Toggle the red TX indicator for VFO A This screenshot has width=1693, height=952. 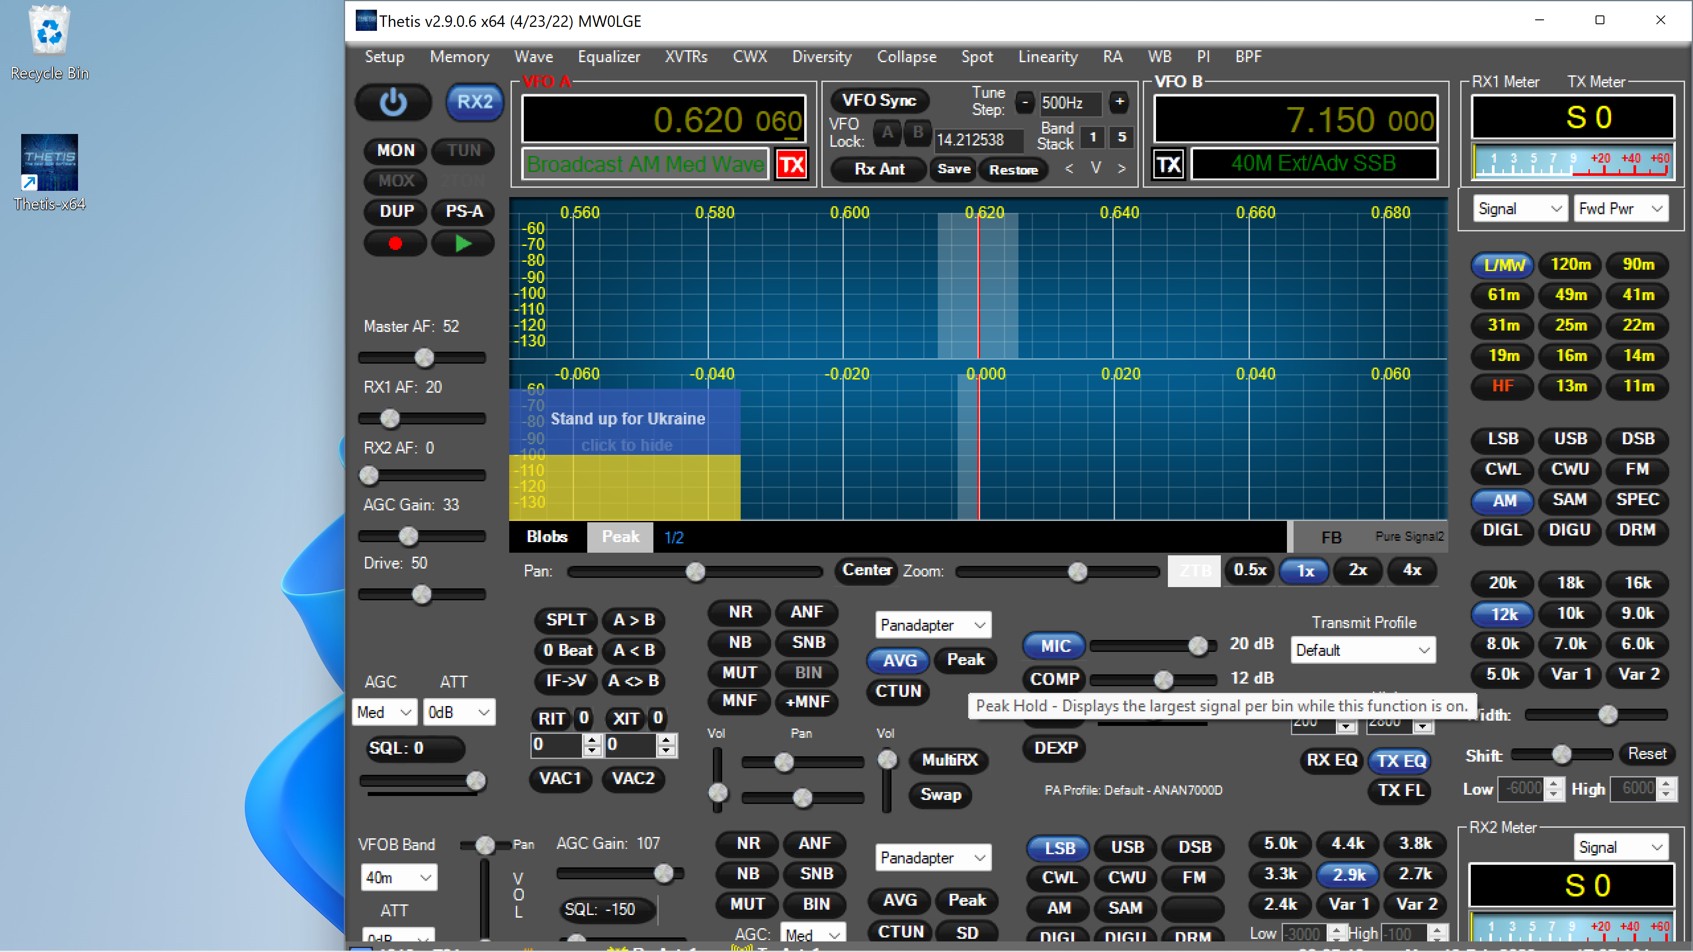[x=791, y=164]
